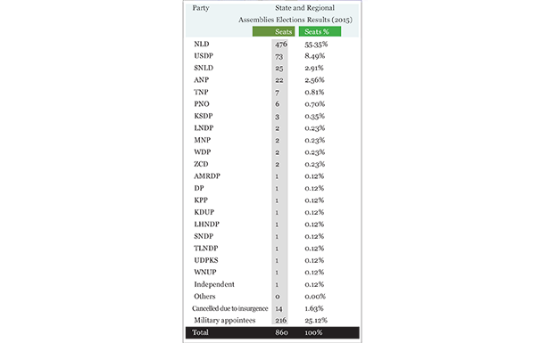Click the Seats % column header
The height and width of the screenshot is (343, 549).
(x=320, y=31)
